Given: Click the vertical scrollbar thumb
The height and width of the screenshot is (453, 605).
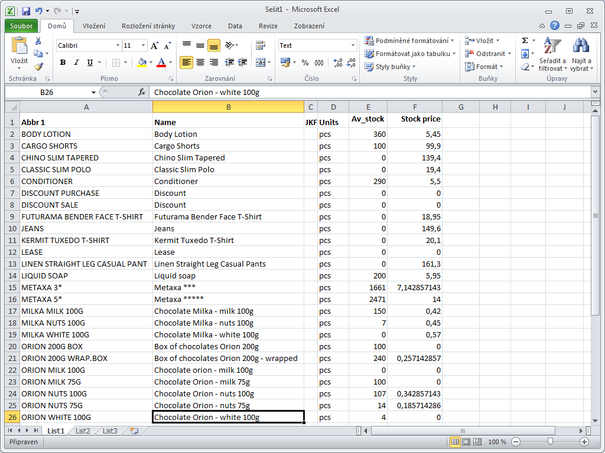Looking at the screenshot, I should point(596,215).
